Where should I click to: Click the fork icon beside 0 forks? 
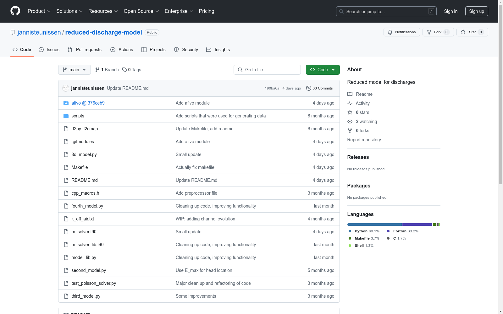click(350, 131)
